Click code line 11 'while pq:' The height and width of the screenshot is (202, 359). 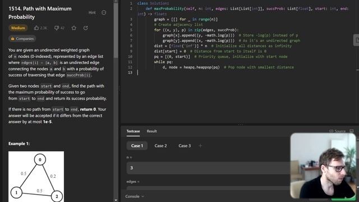pyautogui.click(x=163, y=62)
